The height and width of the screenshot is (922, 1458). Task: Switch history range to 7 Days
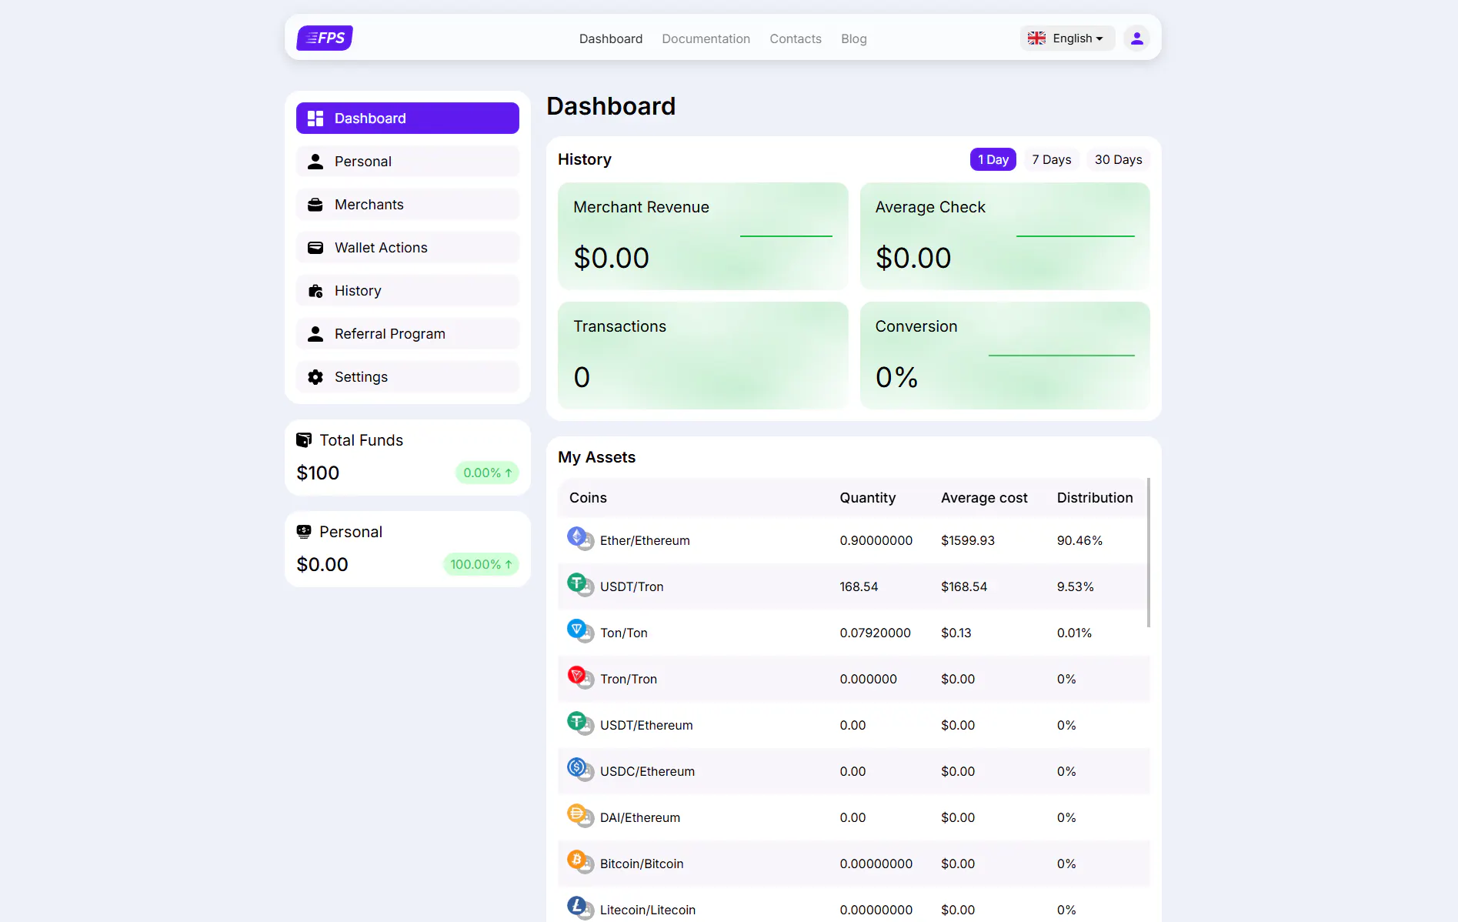[1052, 159]
